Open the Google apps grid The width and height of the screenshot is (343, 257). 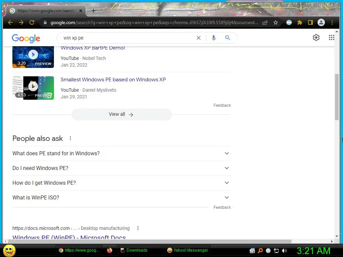(331, 37)
